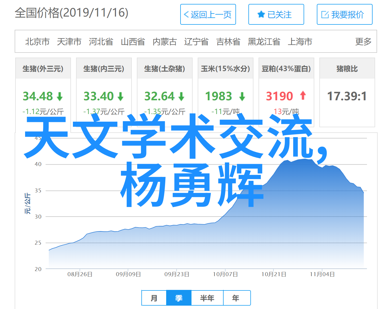Click the green down arrow beside 34.48
Image resolution: width=383 pixels, height=309 pixels.
pos(60,97)
